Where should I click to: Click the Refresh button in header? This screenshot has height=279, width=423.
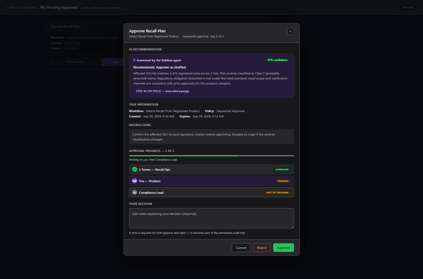[408, 7]
